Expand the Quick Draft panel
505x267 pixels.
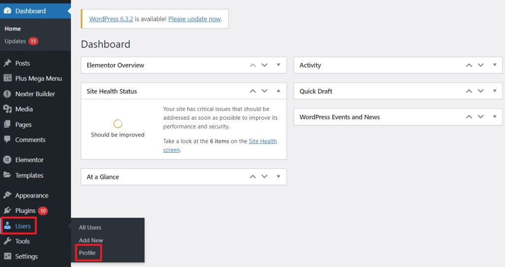click(495, 91)
